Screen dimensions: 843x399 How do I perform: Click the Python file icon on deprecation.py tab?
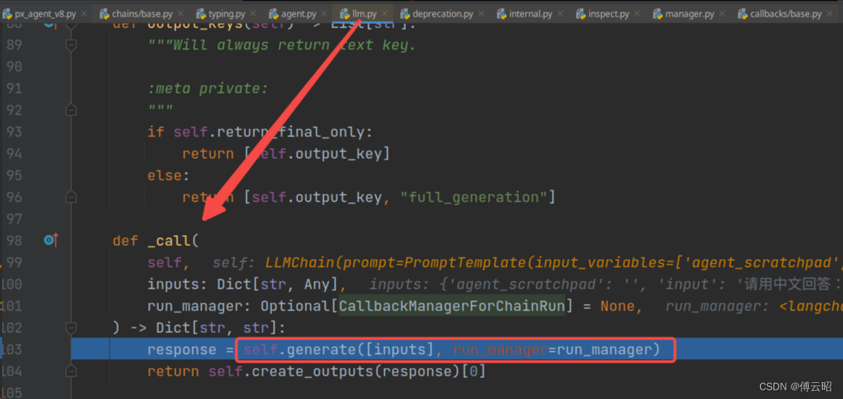[405, 14]
